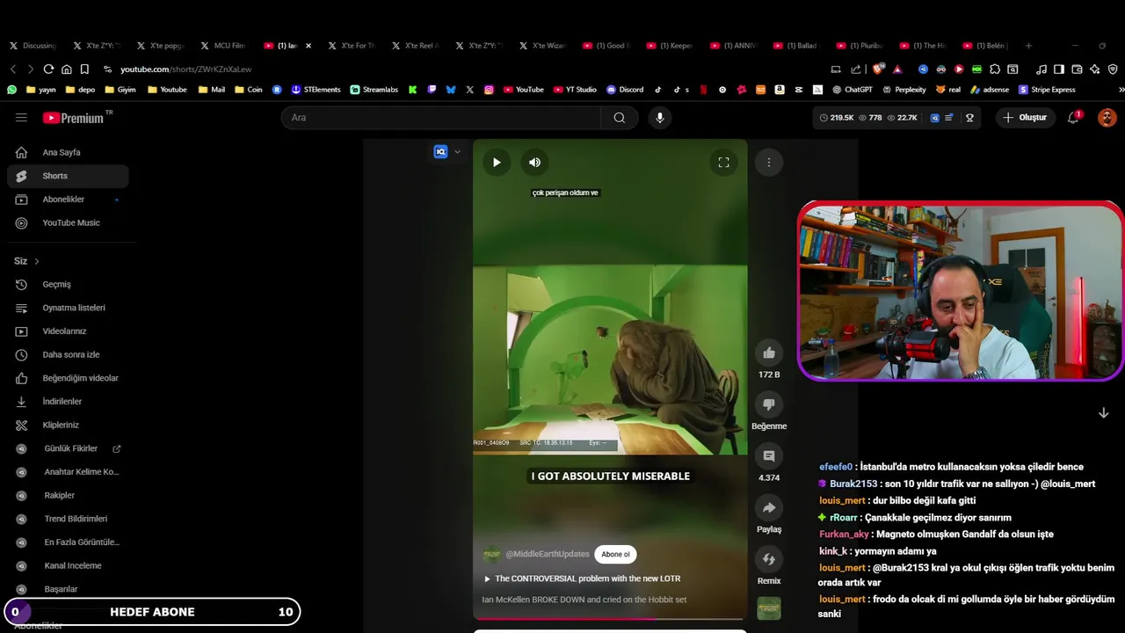Open Kanal İnceleme

pos(68,565)
